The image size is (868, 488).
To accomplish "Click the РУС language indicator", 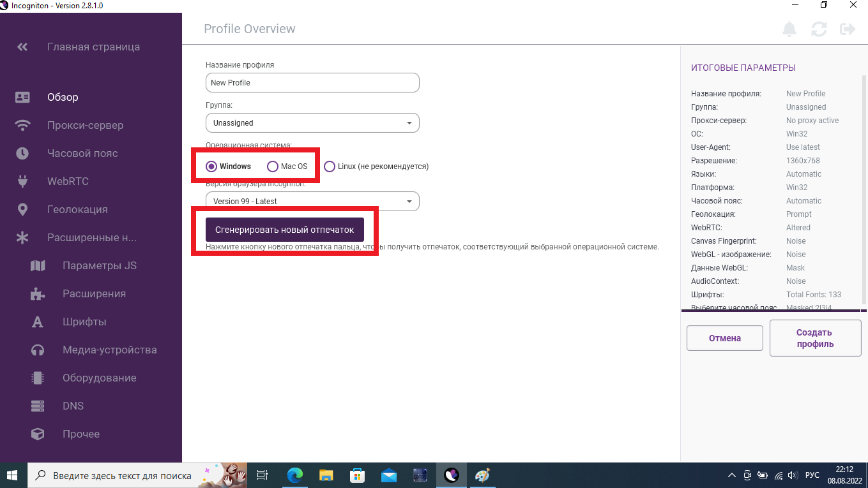I will 812,475.
